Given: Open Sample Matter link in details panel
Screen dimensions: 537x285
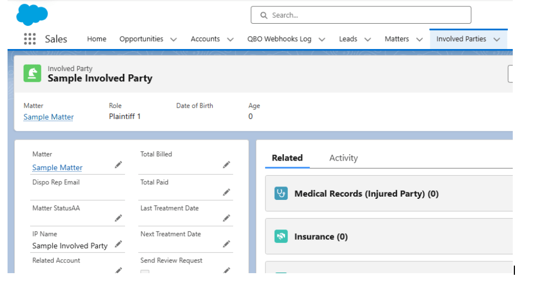Looking at the screenshot, I should [x=57, y=168].
